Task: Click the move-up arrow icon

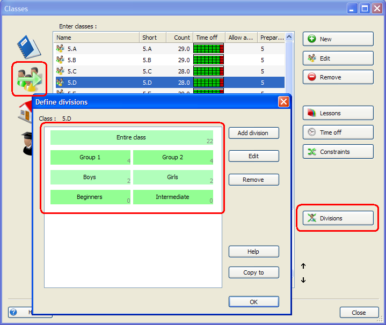Action: click(x=303, y=266)
